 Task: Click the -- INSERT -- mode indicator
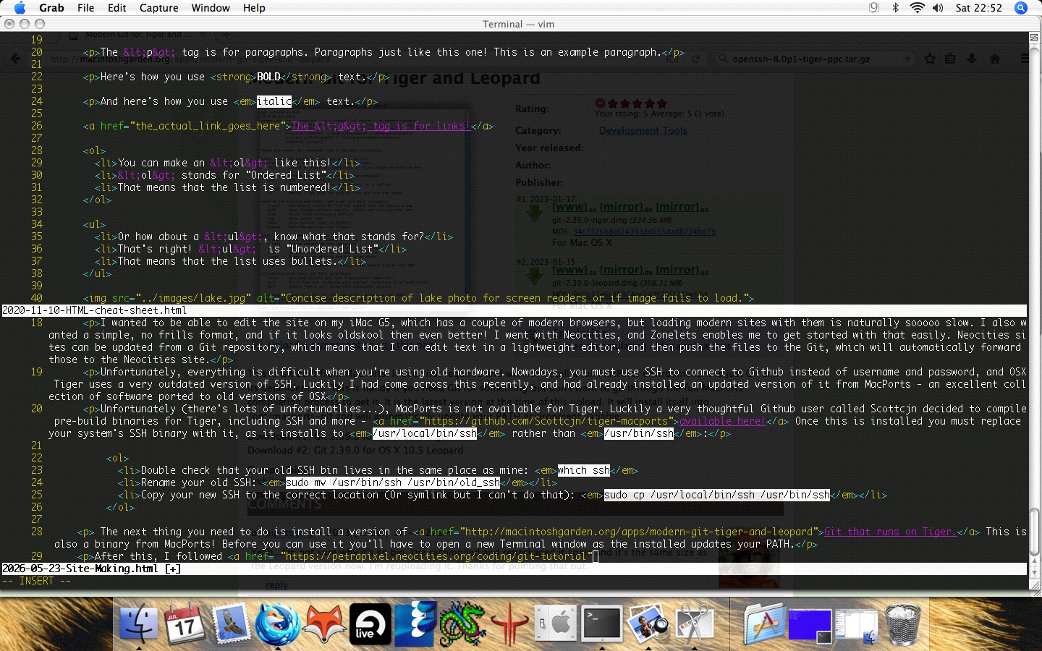36,581
